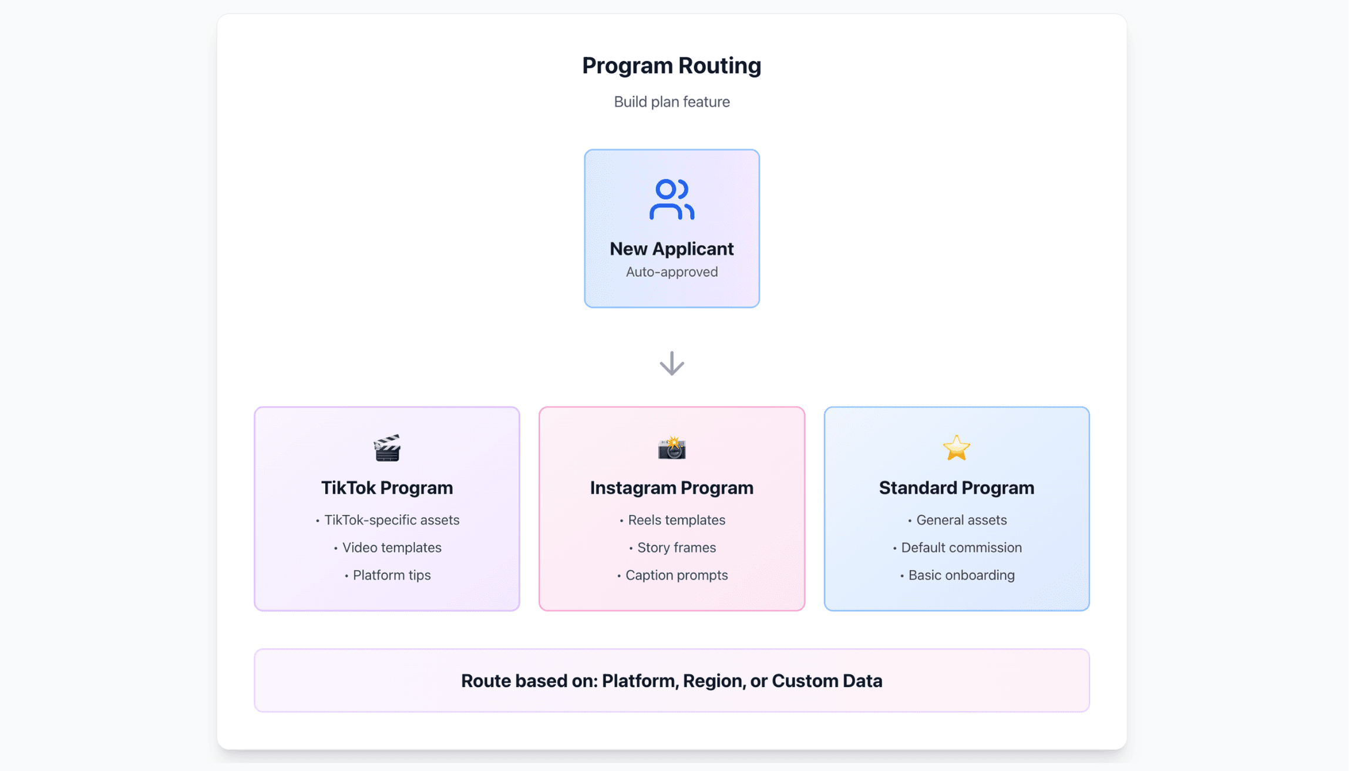This screenshot has width=1349, height=771.
Task: Click the Caption prompts item
Action: pyautogui.click(x=676, y=575)
